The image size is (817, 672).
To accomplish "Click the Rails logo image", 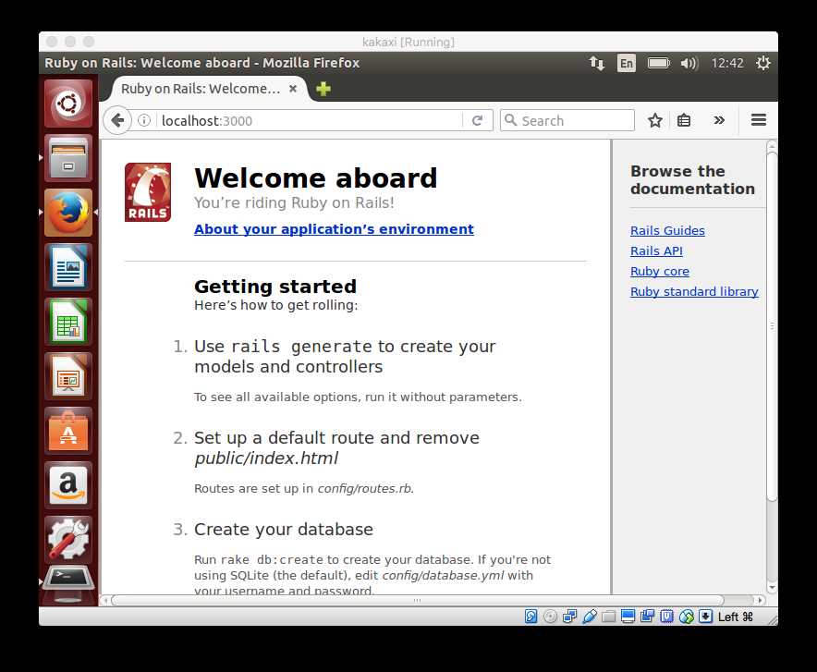I will (148, 192).
